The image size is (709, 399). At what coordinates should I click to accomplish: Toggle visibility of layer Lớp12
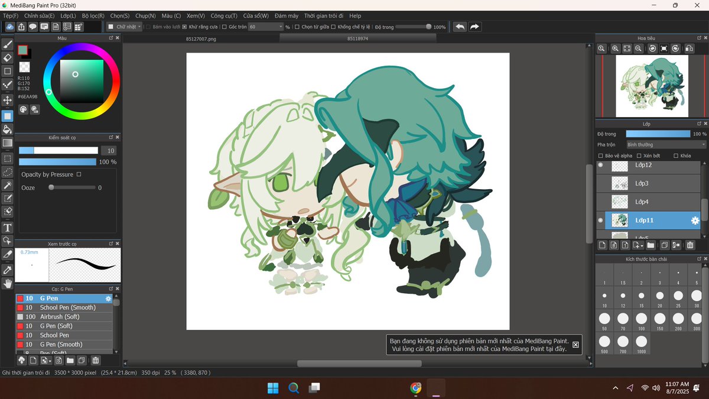[x=601, y=165]
